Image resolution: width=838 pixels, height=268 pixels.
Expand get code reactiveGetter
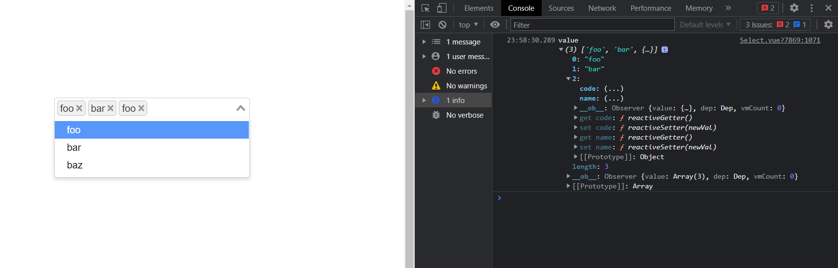tap(575, 118)
